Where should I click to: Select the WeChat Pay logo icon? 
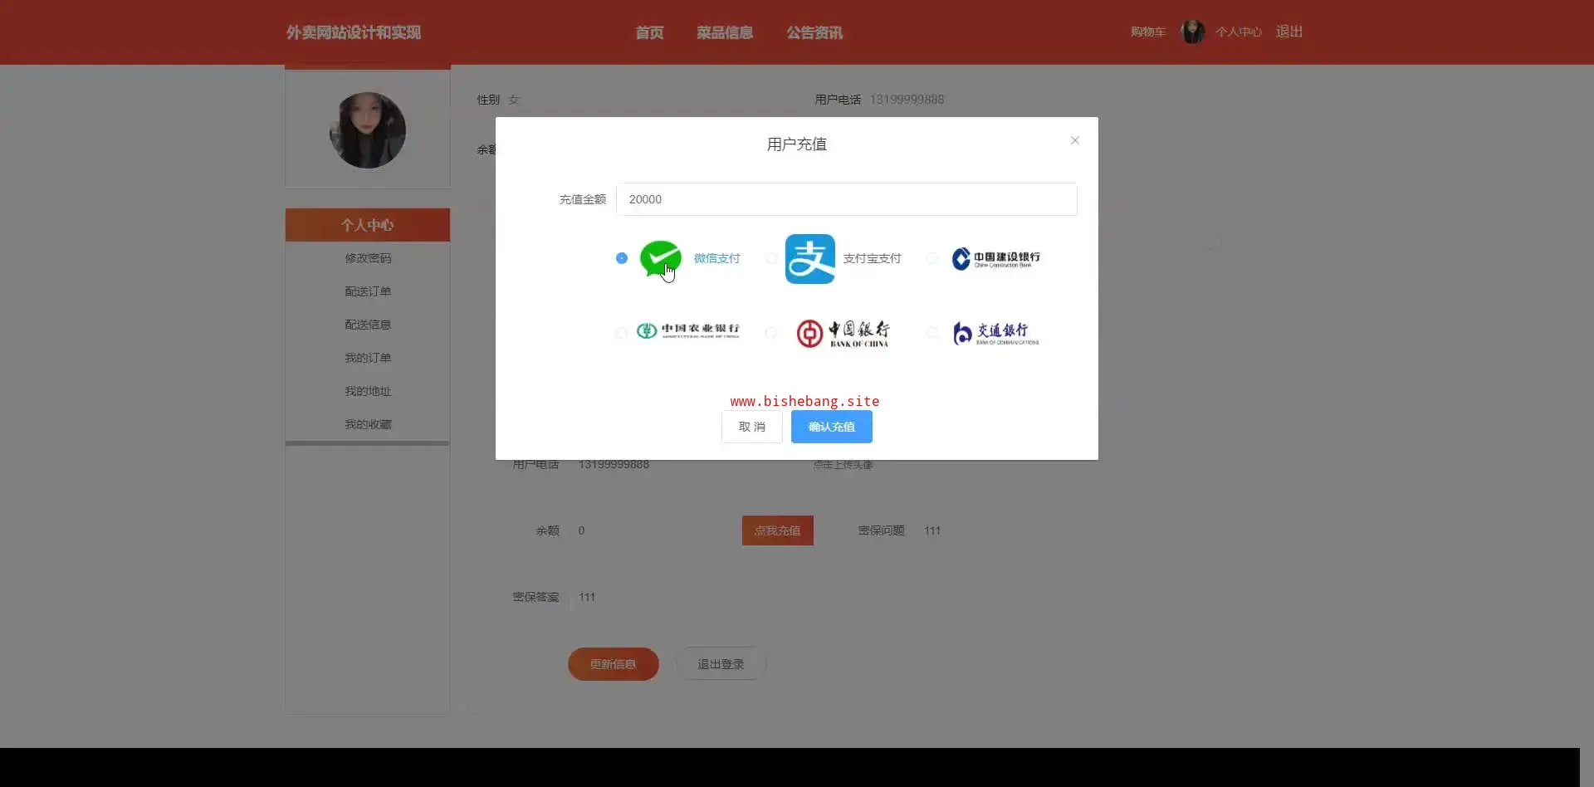(661, 258)
